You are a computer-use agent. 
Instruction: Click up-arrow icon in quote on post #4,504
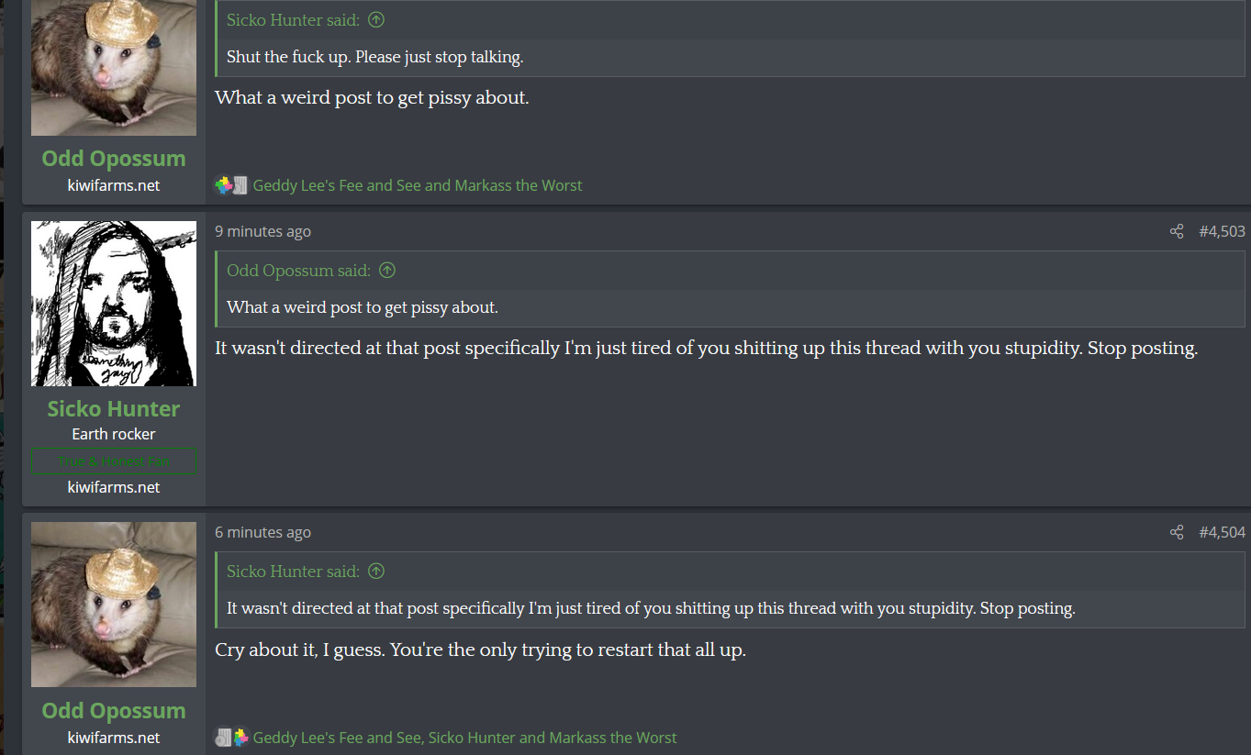tap(375, 572)
